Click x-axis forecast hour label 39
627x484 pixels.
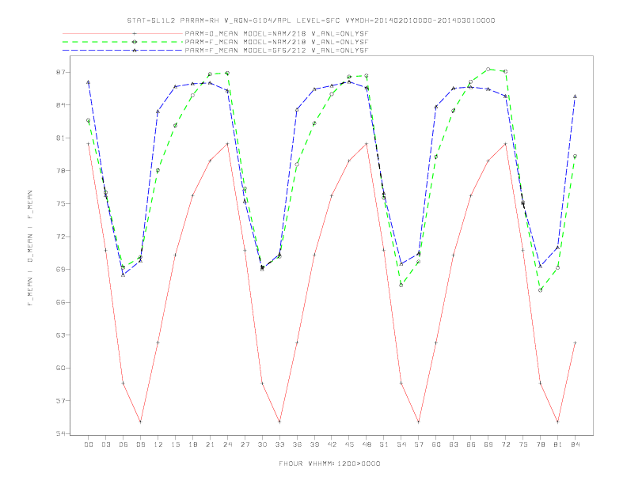point(314,444)
